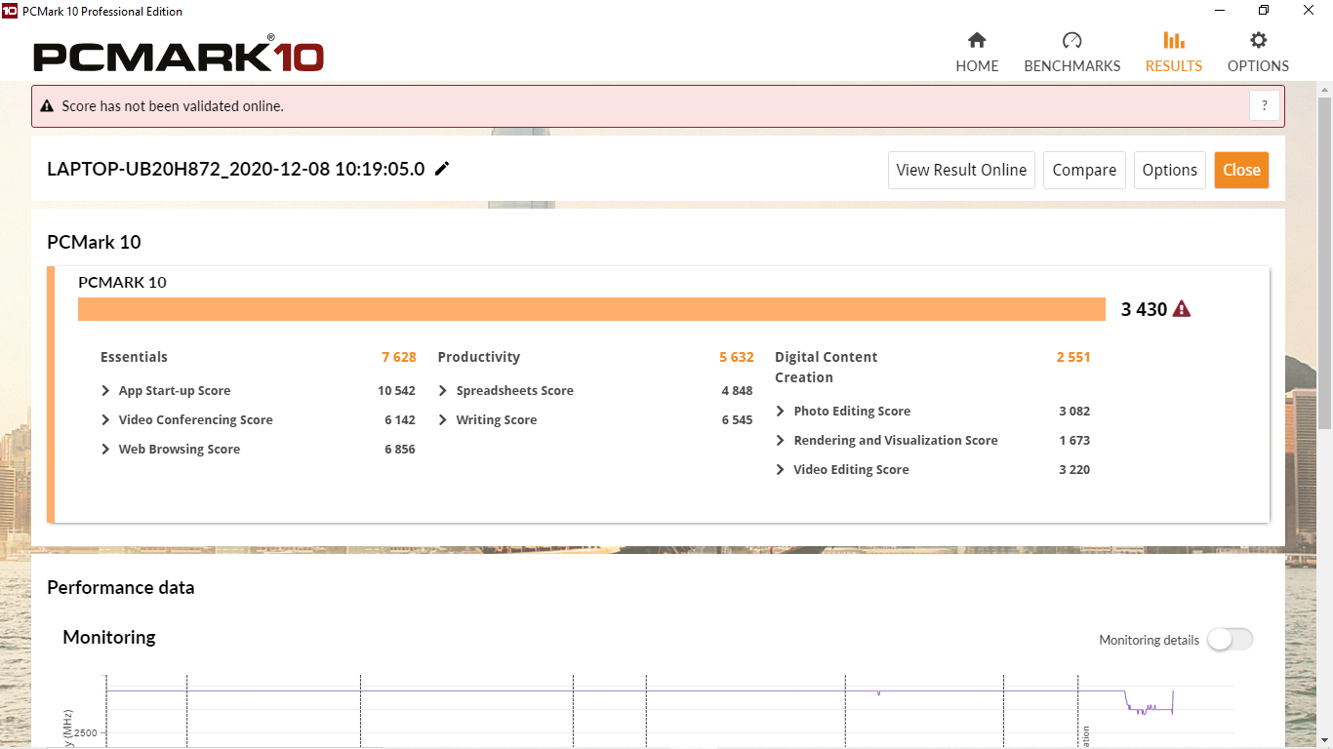Viewport: 1333px width, 749px height.
Task: Click the validation help question mark button
Action: (1265, 106)
